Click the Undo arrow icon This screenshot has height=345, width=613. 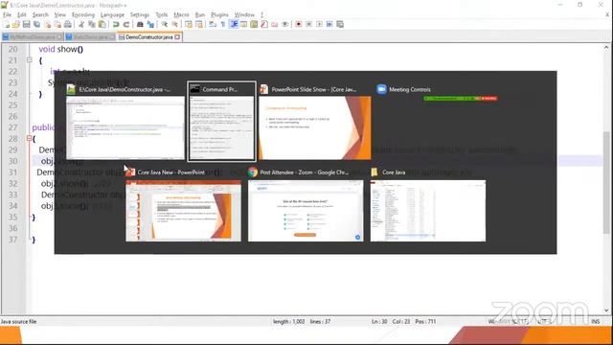click(x=116, y=24)
